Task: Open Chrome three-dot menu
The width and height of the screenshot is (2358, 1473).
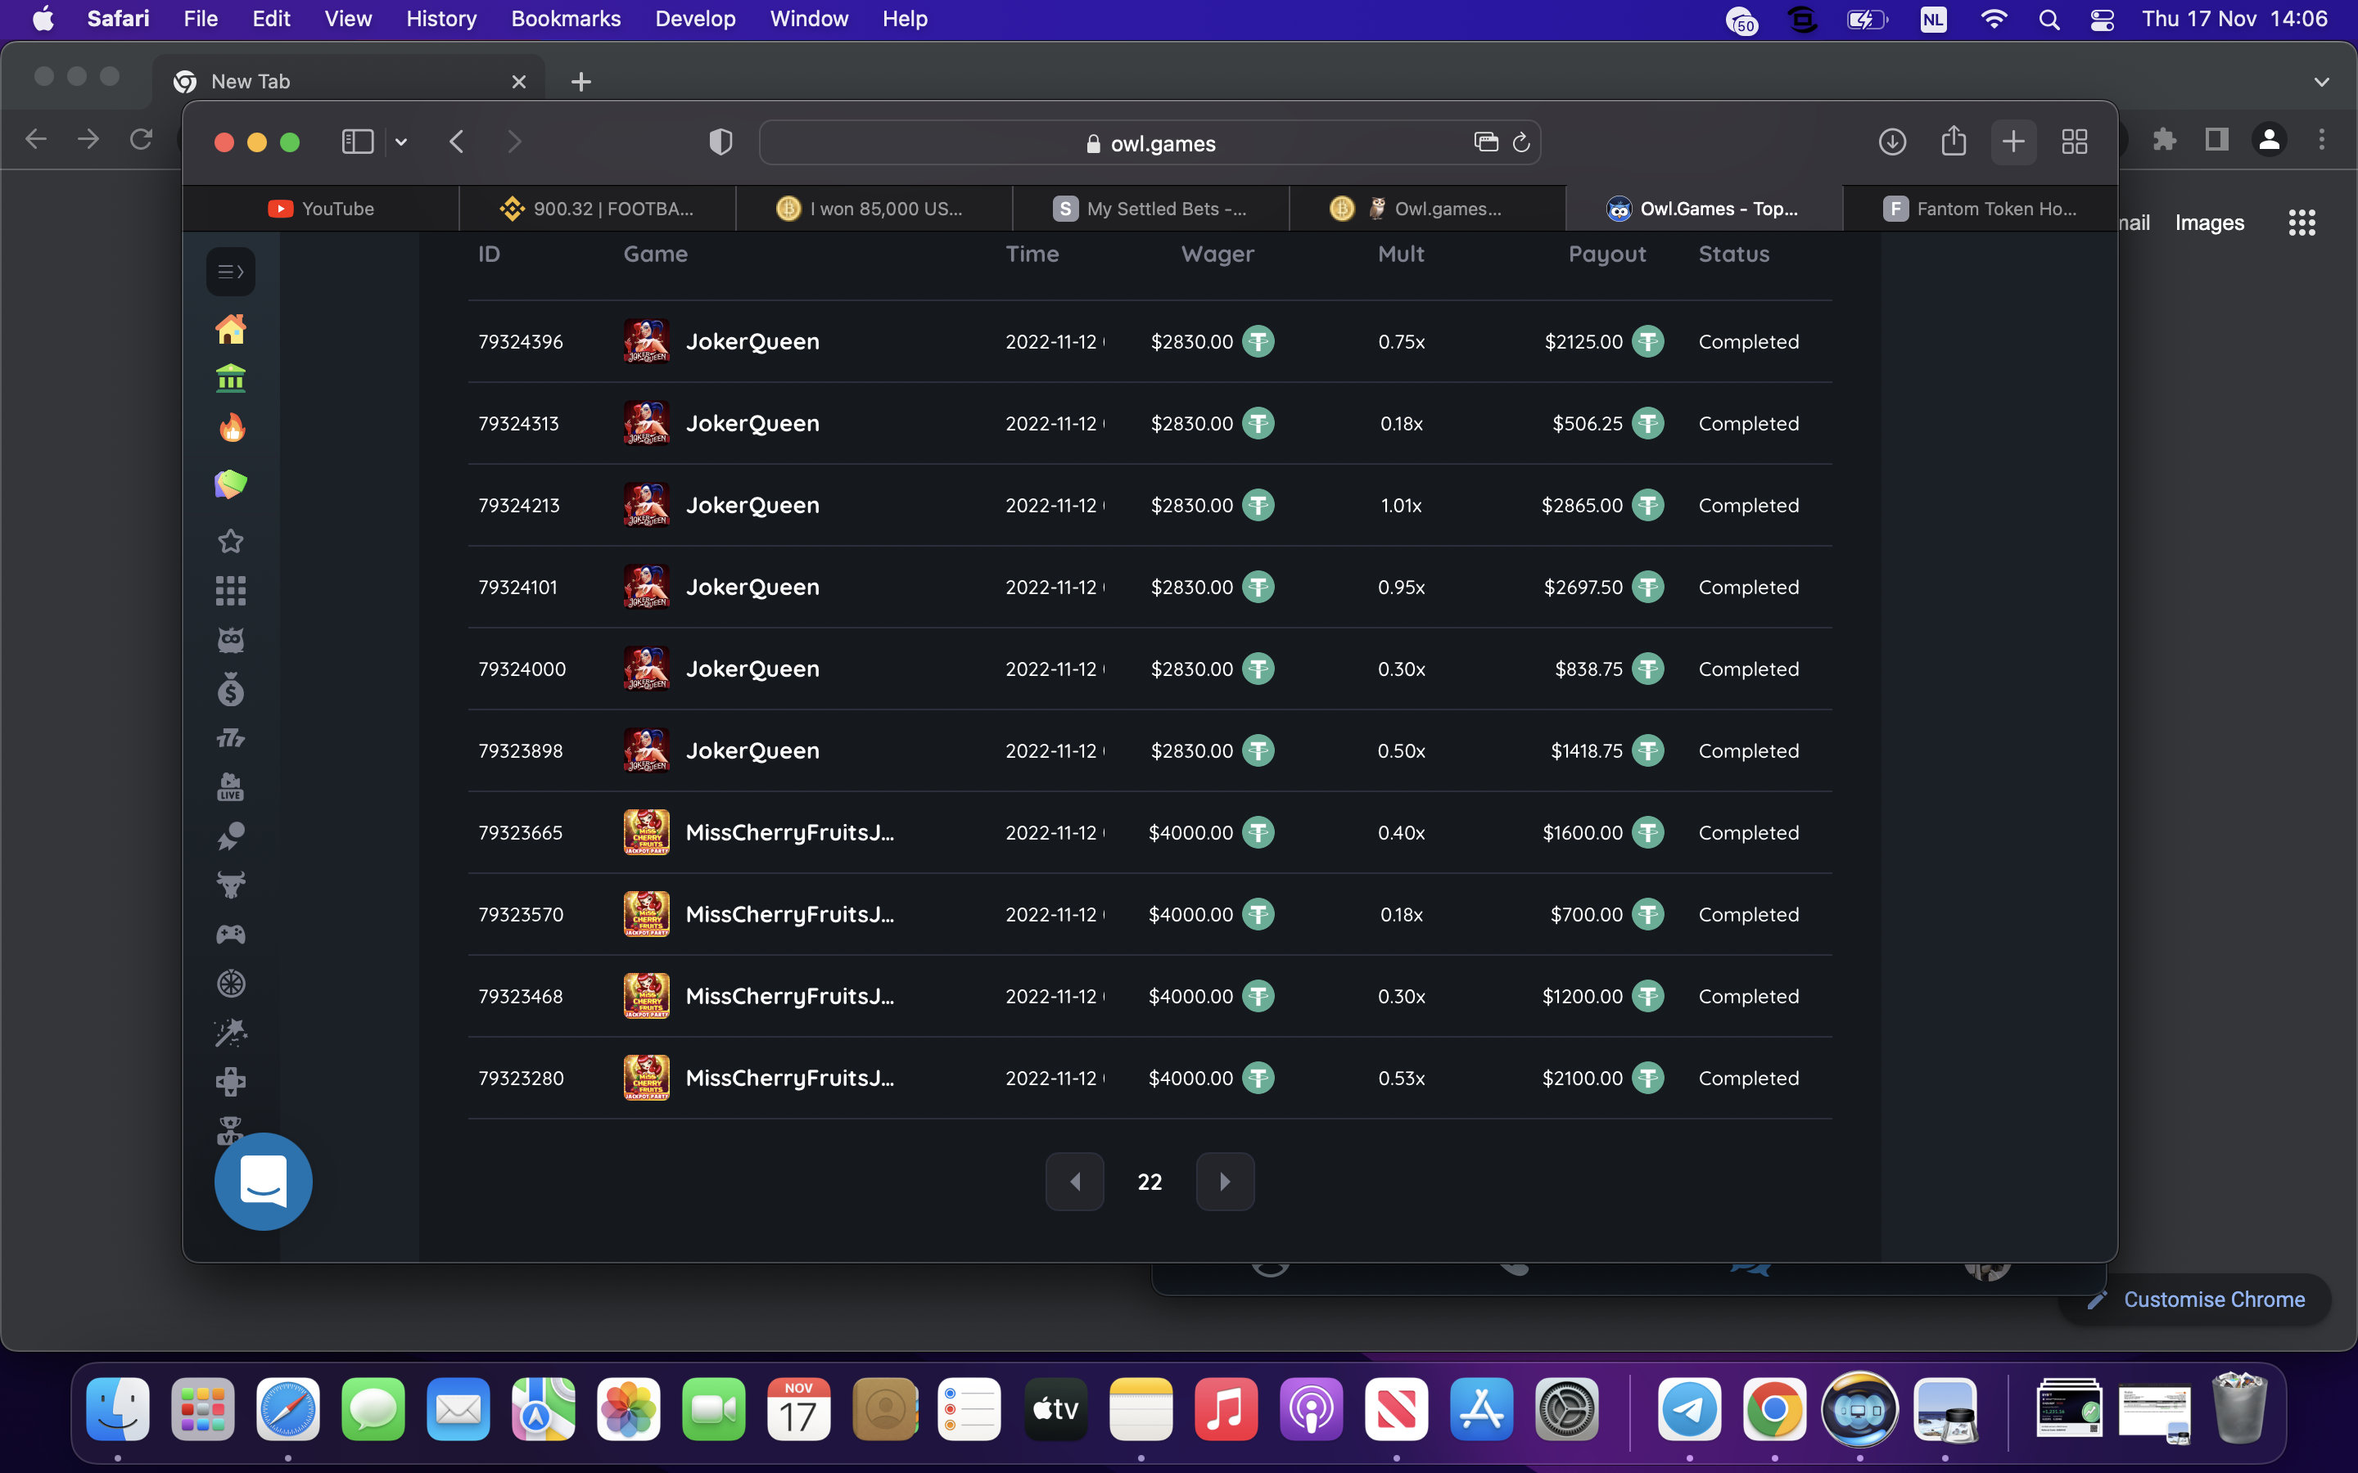Action: coord(2322,140)
